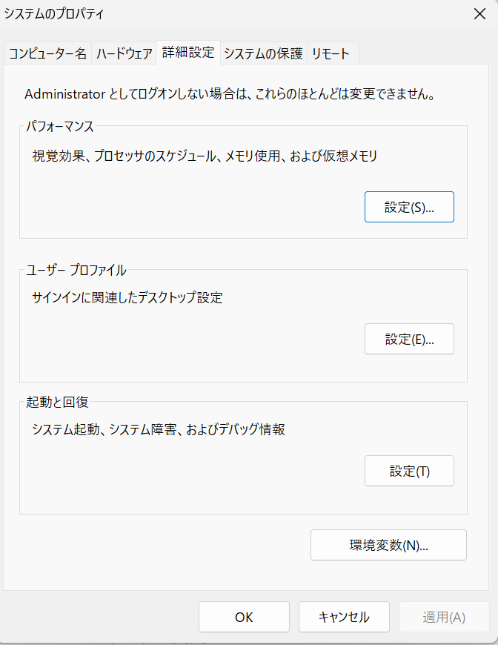
Task: Open performance settings with 設定(S) button
Action: tap(409, 208)
